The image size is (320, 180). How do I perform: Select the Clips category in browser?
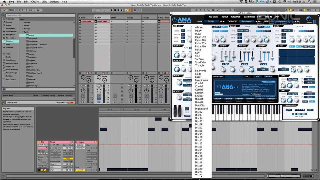pos(8,44)
